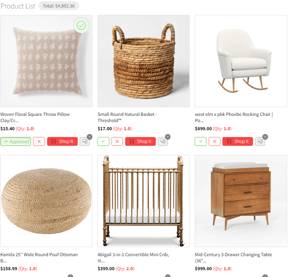Viewport: 292px width, 277px height.
Task: Click the green approved checkmark badge on pillow image
Action: pyautogui.click(x=81, y=25)
